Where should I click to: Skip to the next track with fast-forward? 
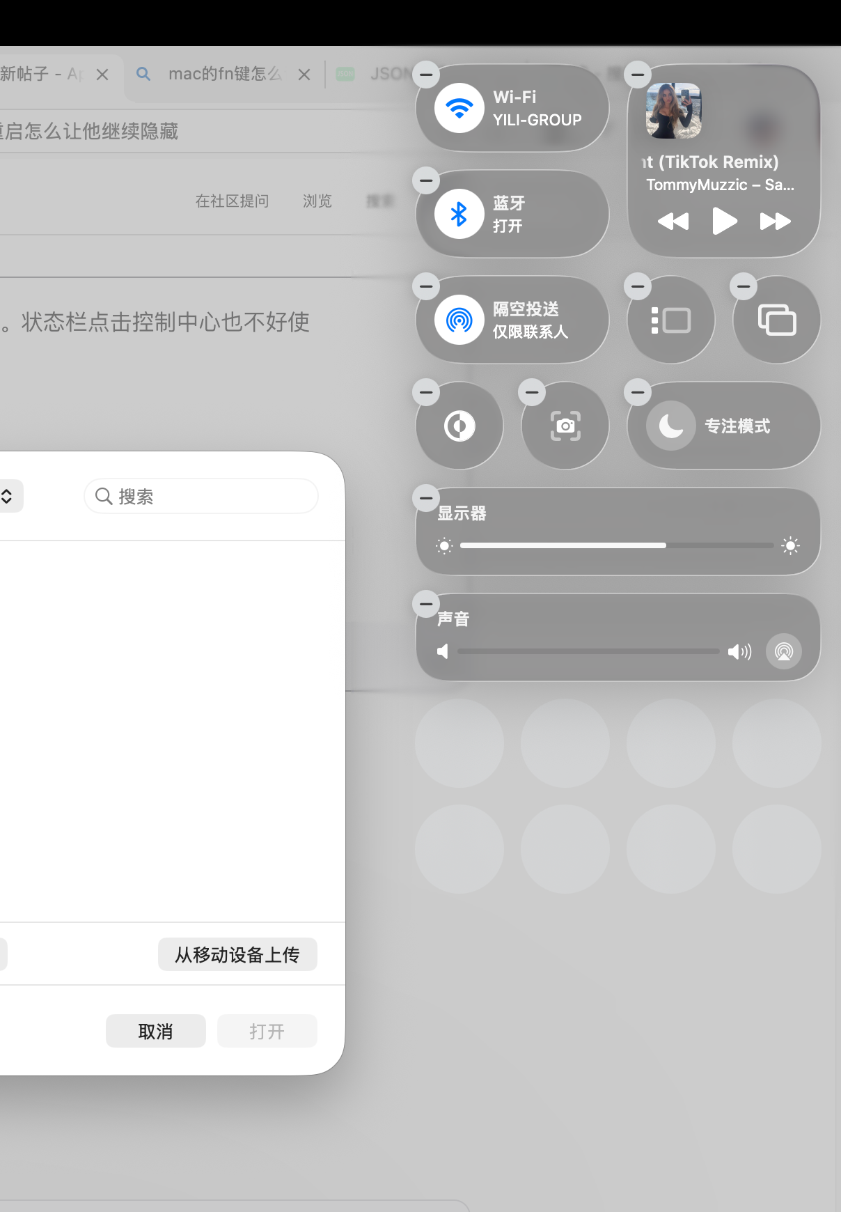click(x=774, y=222)
